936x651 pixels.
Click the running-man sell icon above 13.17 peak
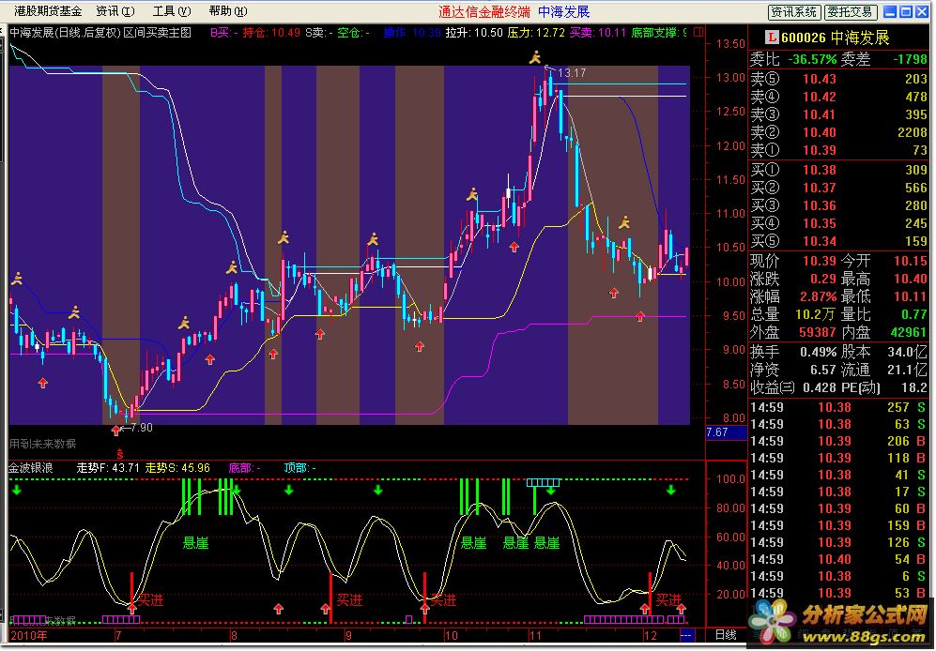coord(535,57)
